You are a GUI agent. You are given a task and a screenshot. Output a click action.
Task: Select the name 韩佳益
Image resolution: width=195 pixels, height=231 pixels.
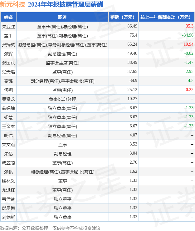(8, 199)
